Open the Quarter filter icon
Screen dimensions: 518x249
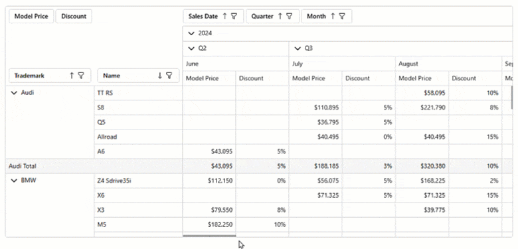[x=290, y=16]
